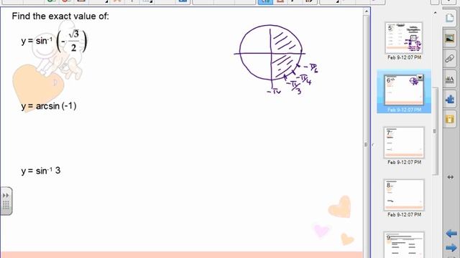Screen dimensions: 460x258
Task: Select the 'Find the exact value of:' text
Action: (60, 16)
